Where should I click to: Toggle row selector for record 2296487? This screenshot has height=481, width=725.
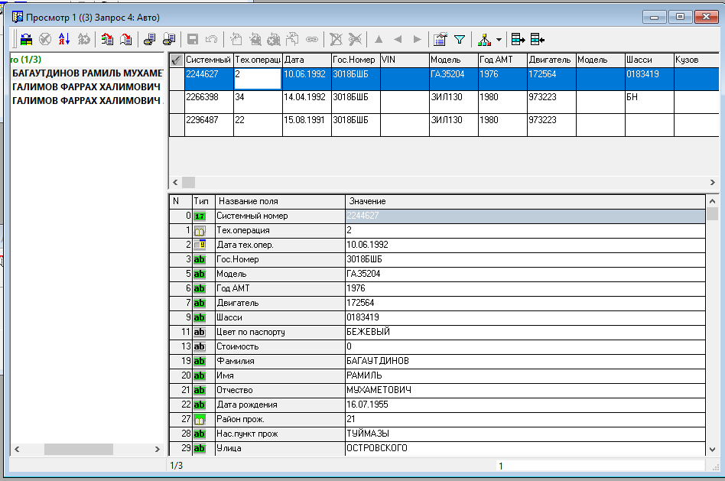point(176,125)
